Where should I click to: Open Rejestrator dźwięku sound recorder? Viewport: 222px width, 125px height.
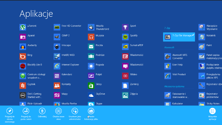202,86
